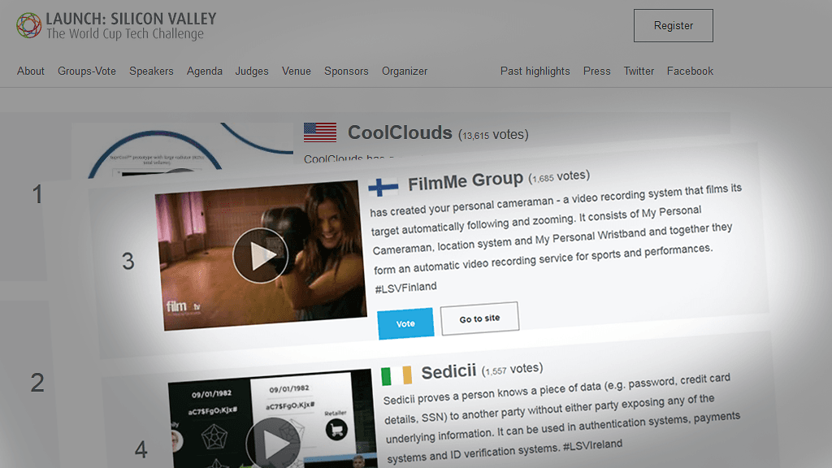832x468 pixels.
Task: Open the FilmMe Go to site button
Action: point(479,318)
